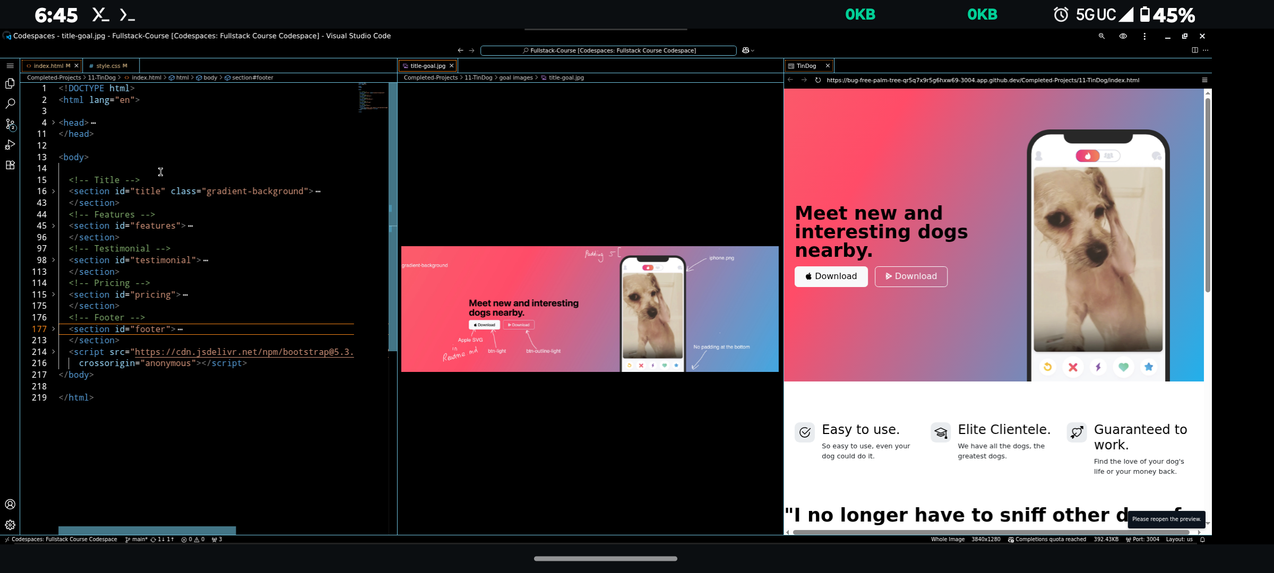The height and width of the screenshot is (573, 1274).
Task: Switch to the style.css tab
Action: point(110,65)
